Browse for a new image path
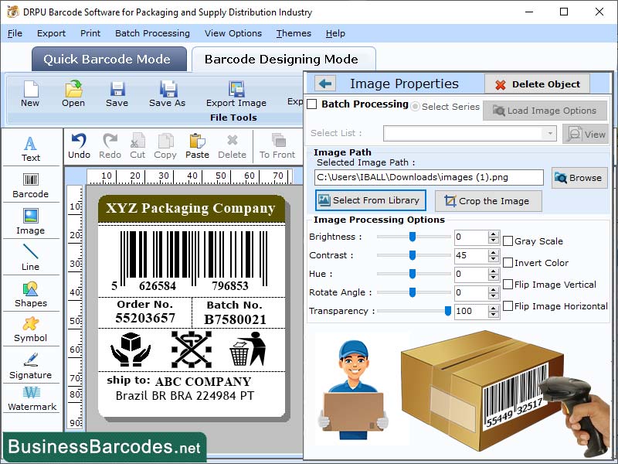Image resolution: width=618 pixels, height=464 pixels. pyautogui.click(x=579, y=178)
